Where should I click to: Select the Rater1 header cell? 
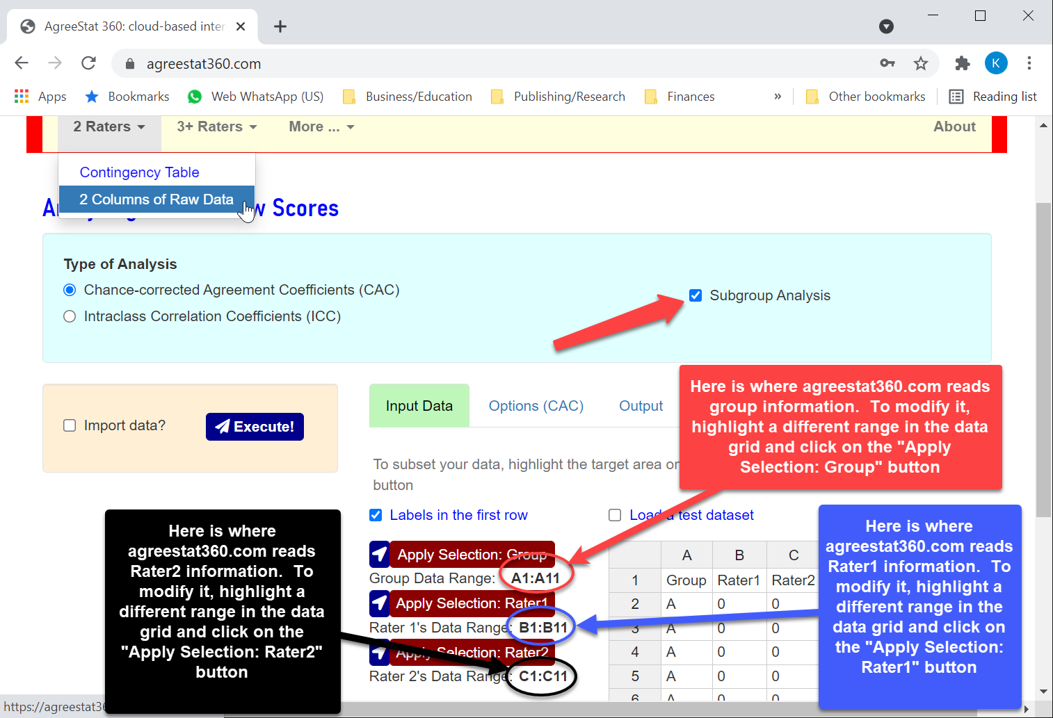739,580
